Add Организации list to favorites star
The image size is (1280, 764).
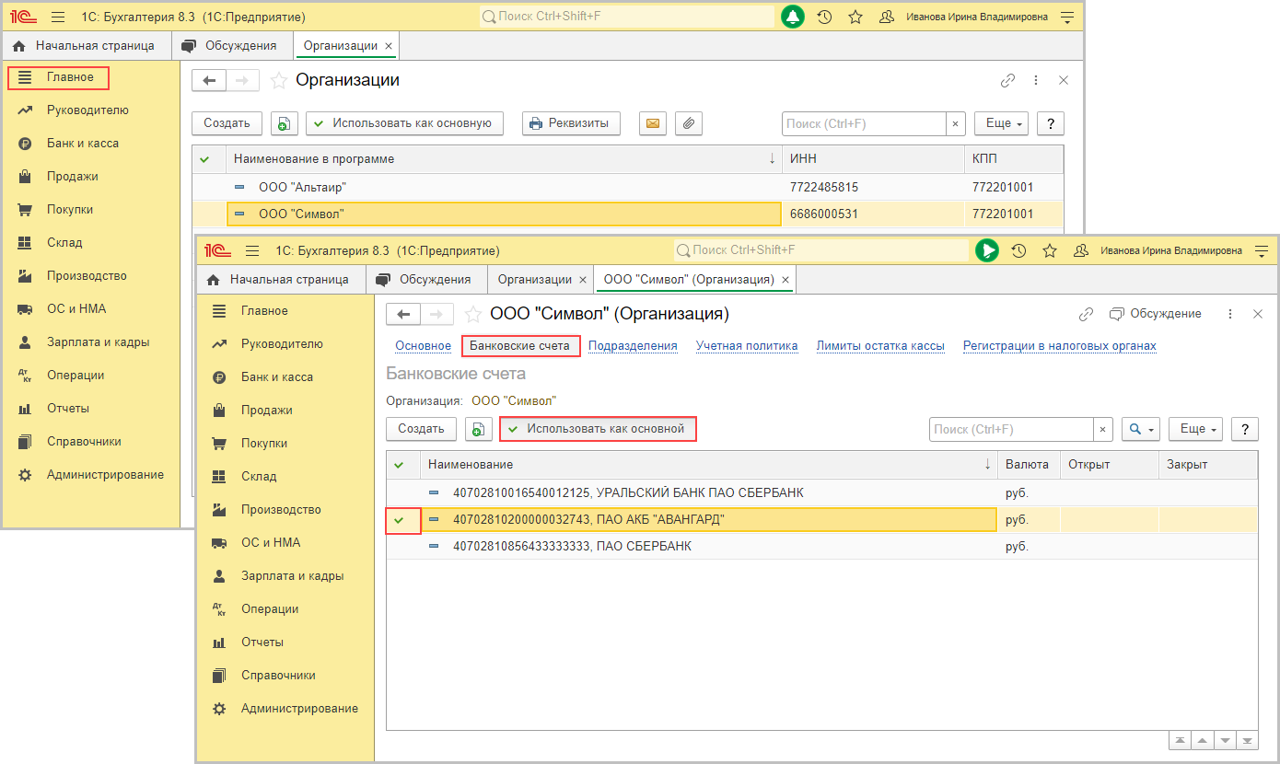(x=278, y=80)
